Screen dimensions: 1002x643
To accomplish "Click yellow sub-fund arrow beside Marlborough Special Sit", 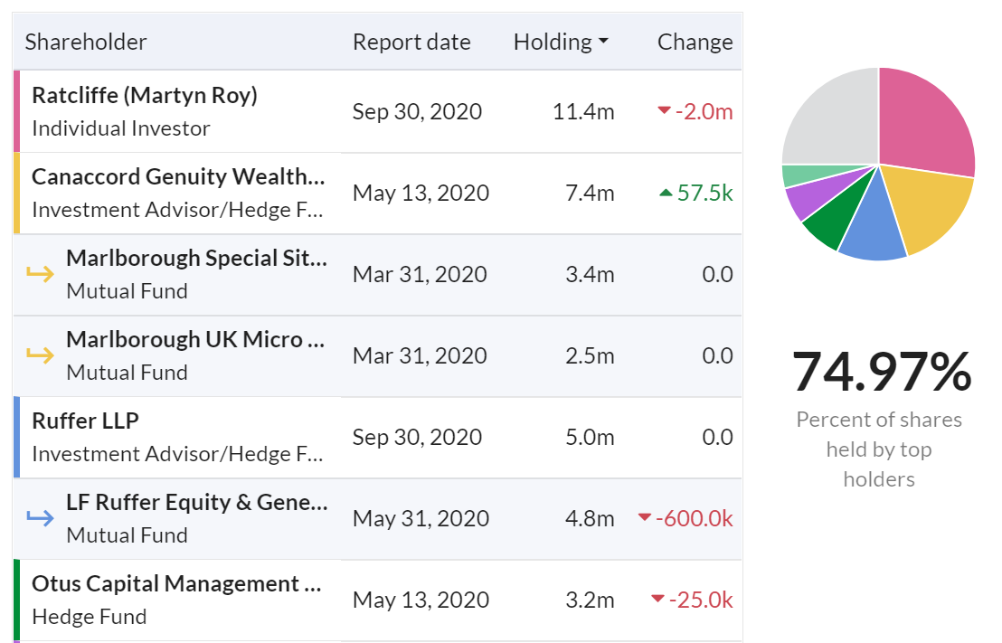I will point(41,273).
